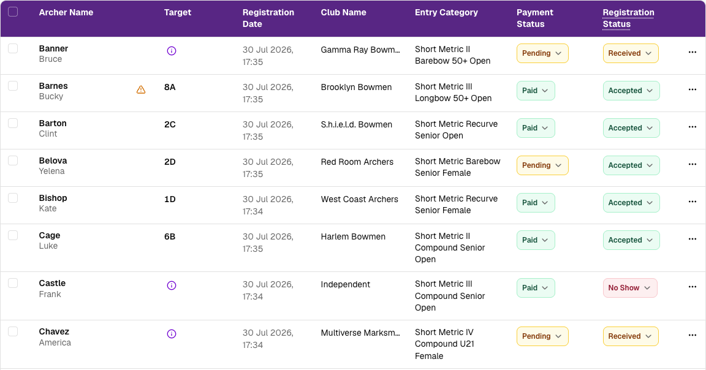706x370 pixels.
Task: Click the Club Name column header
Action: point(344,13)
